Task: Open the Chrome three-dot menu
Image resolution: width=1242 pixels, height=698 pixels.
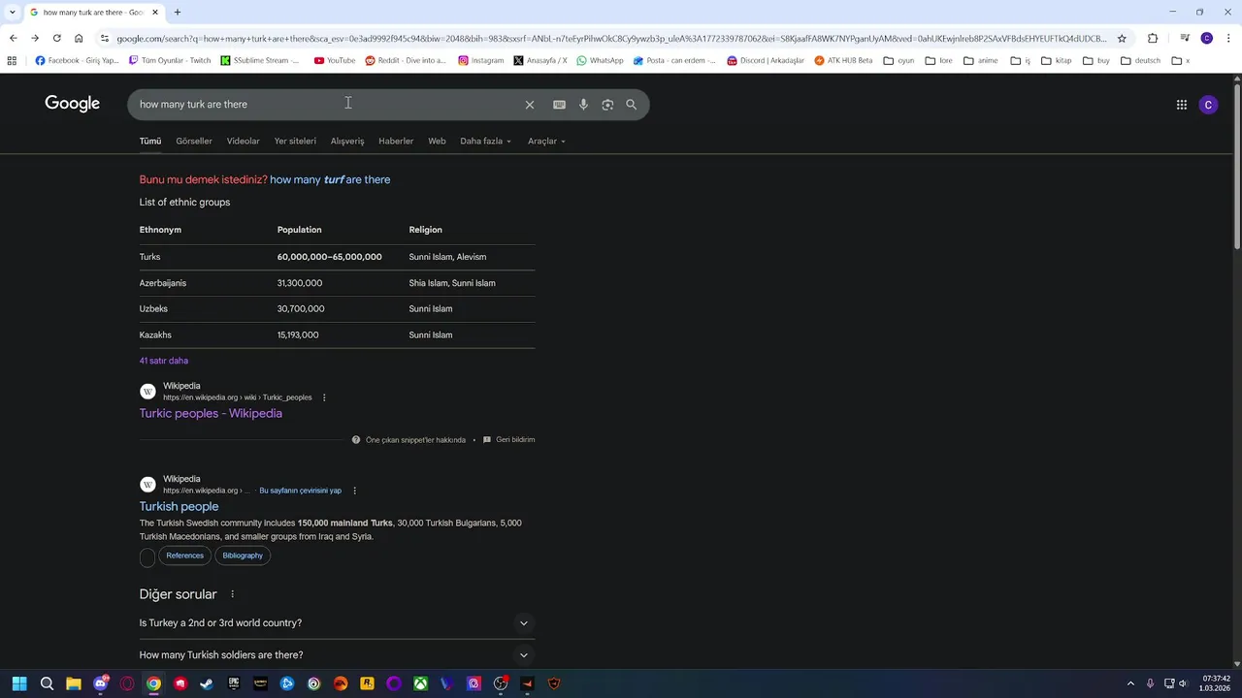Action: [x=1227, y=39]
